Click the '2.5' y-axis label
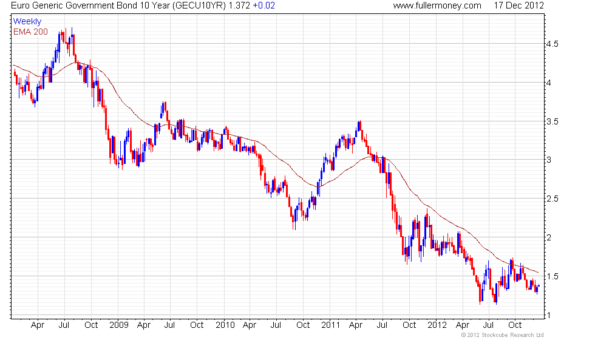 tap(552, 199)
